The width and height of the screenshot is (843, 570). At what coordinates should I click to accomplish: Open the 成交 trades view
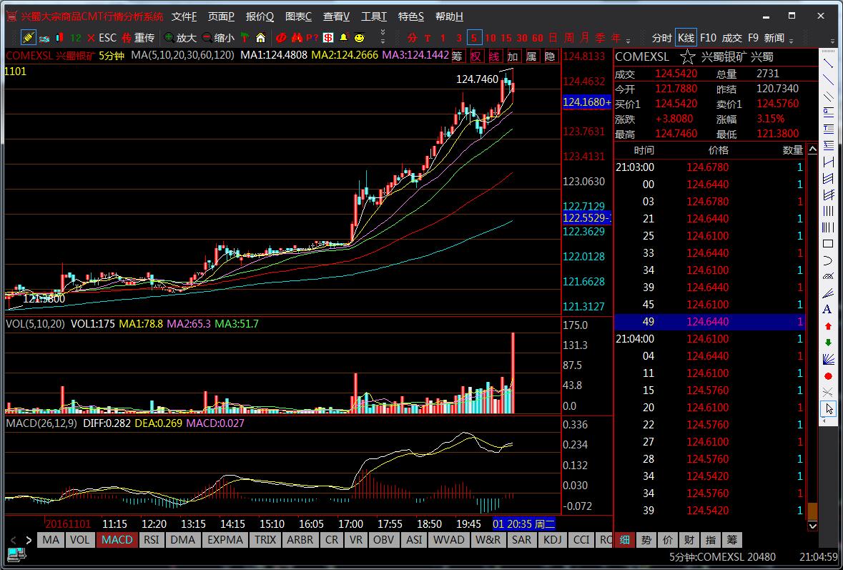(731, 38)
